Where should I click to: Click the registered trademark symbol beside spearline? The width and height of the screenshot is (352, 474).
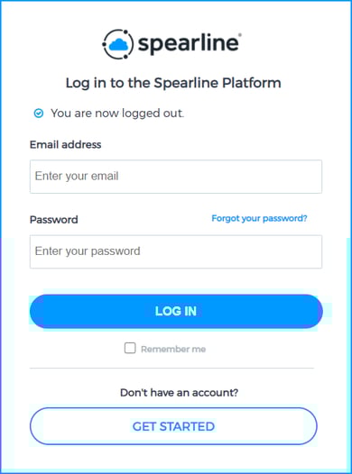[x=240, y=35]
